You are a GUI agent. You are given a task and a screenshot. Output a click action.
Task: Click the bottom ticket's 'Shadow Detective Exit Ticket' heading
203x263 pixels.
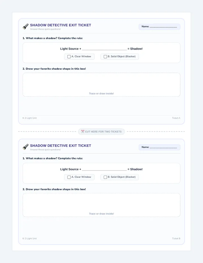tap(61, 146)
